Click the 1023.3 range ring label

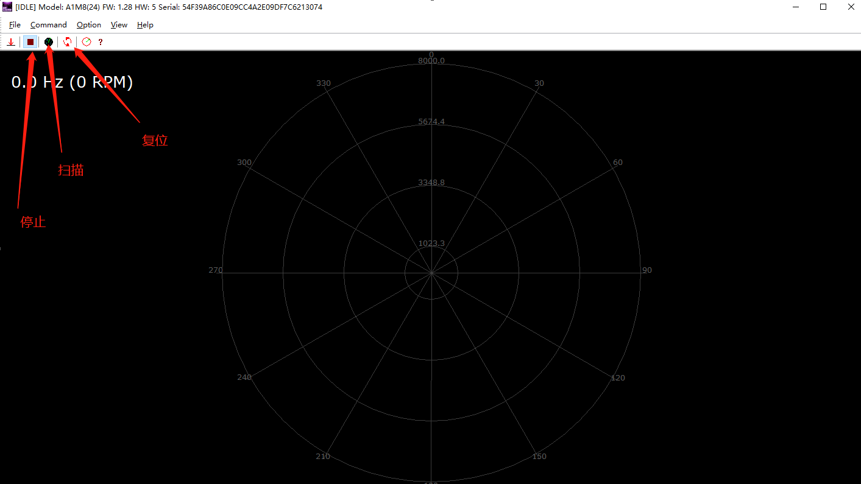431,244
